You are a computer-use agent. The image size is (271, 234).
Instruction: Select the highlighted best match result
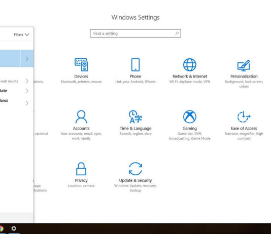[x=10, y=59]
